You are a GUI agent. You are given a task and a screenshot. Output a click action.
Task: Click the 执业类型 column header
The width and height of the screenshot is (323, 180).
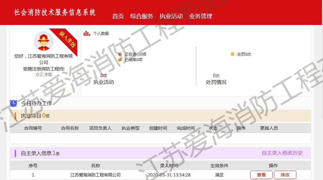131,128
